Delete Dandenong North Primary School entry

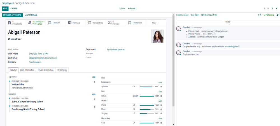(x=94, y=107)
